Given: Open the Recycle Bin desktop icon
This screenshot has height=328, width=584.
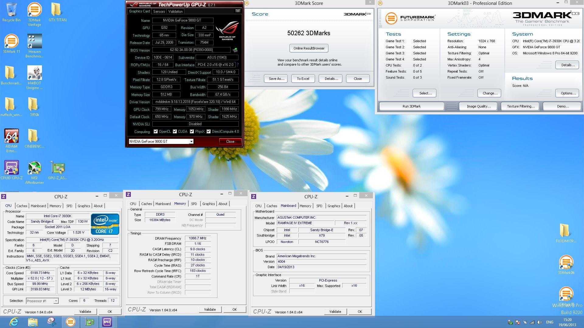Looking at the screenshot, I should 11,12.
